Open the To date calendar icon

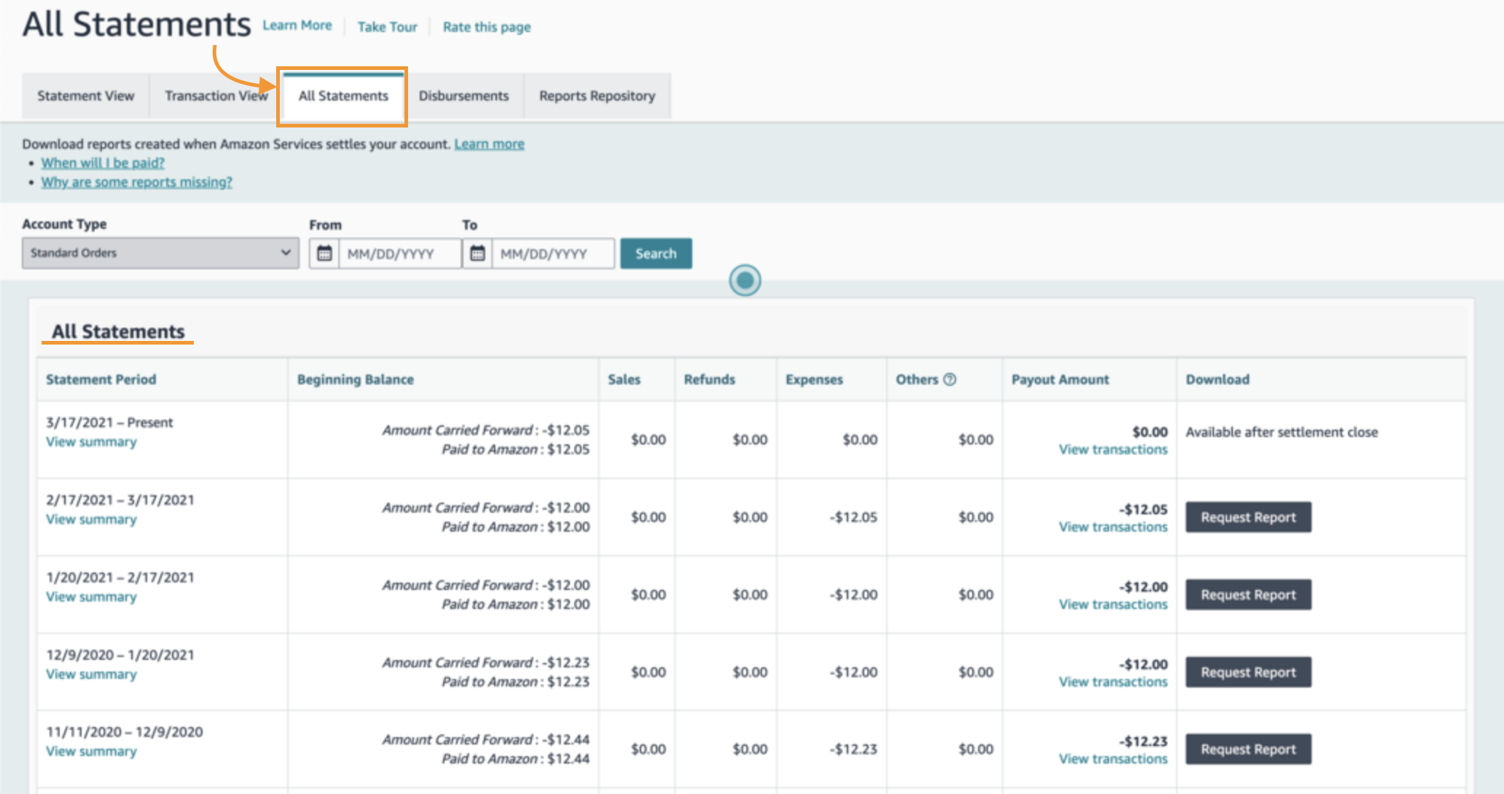(477, 253)
